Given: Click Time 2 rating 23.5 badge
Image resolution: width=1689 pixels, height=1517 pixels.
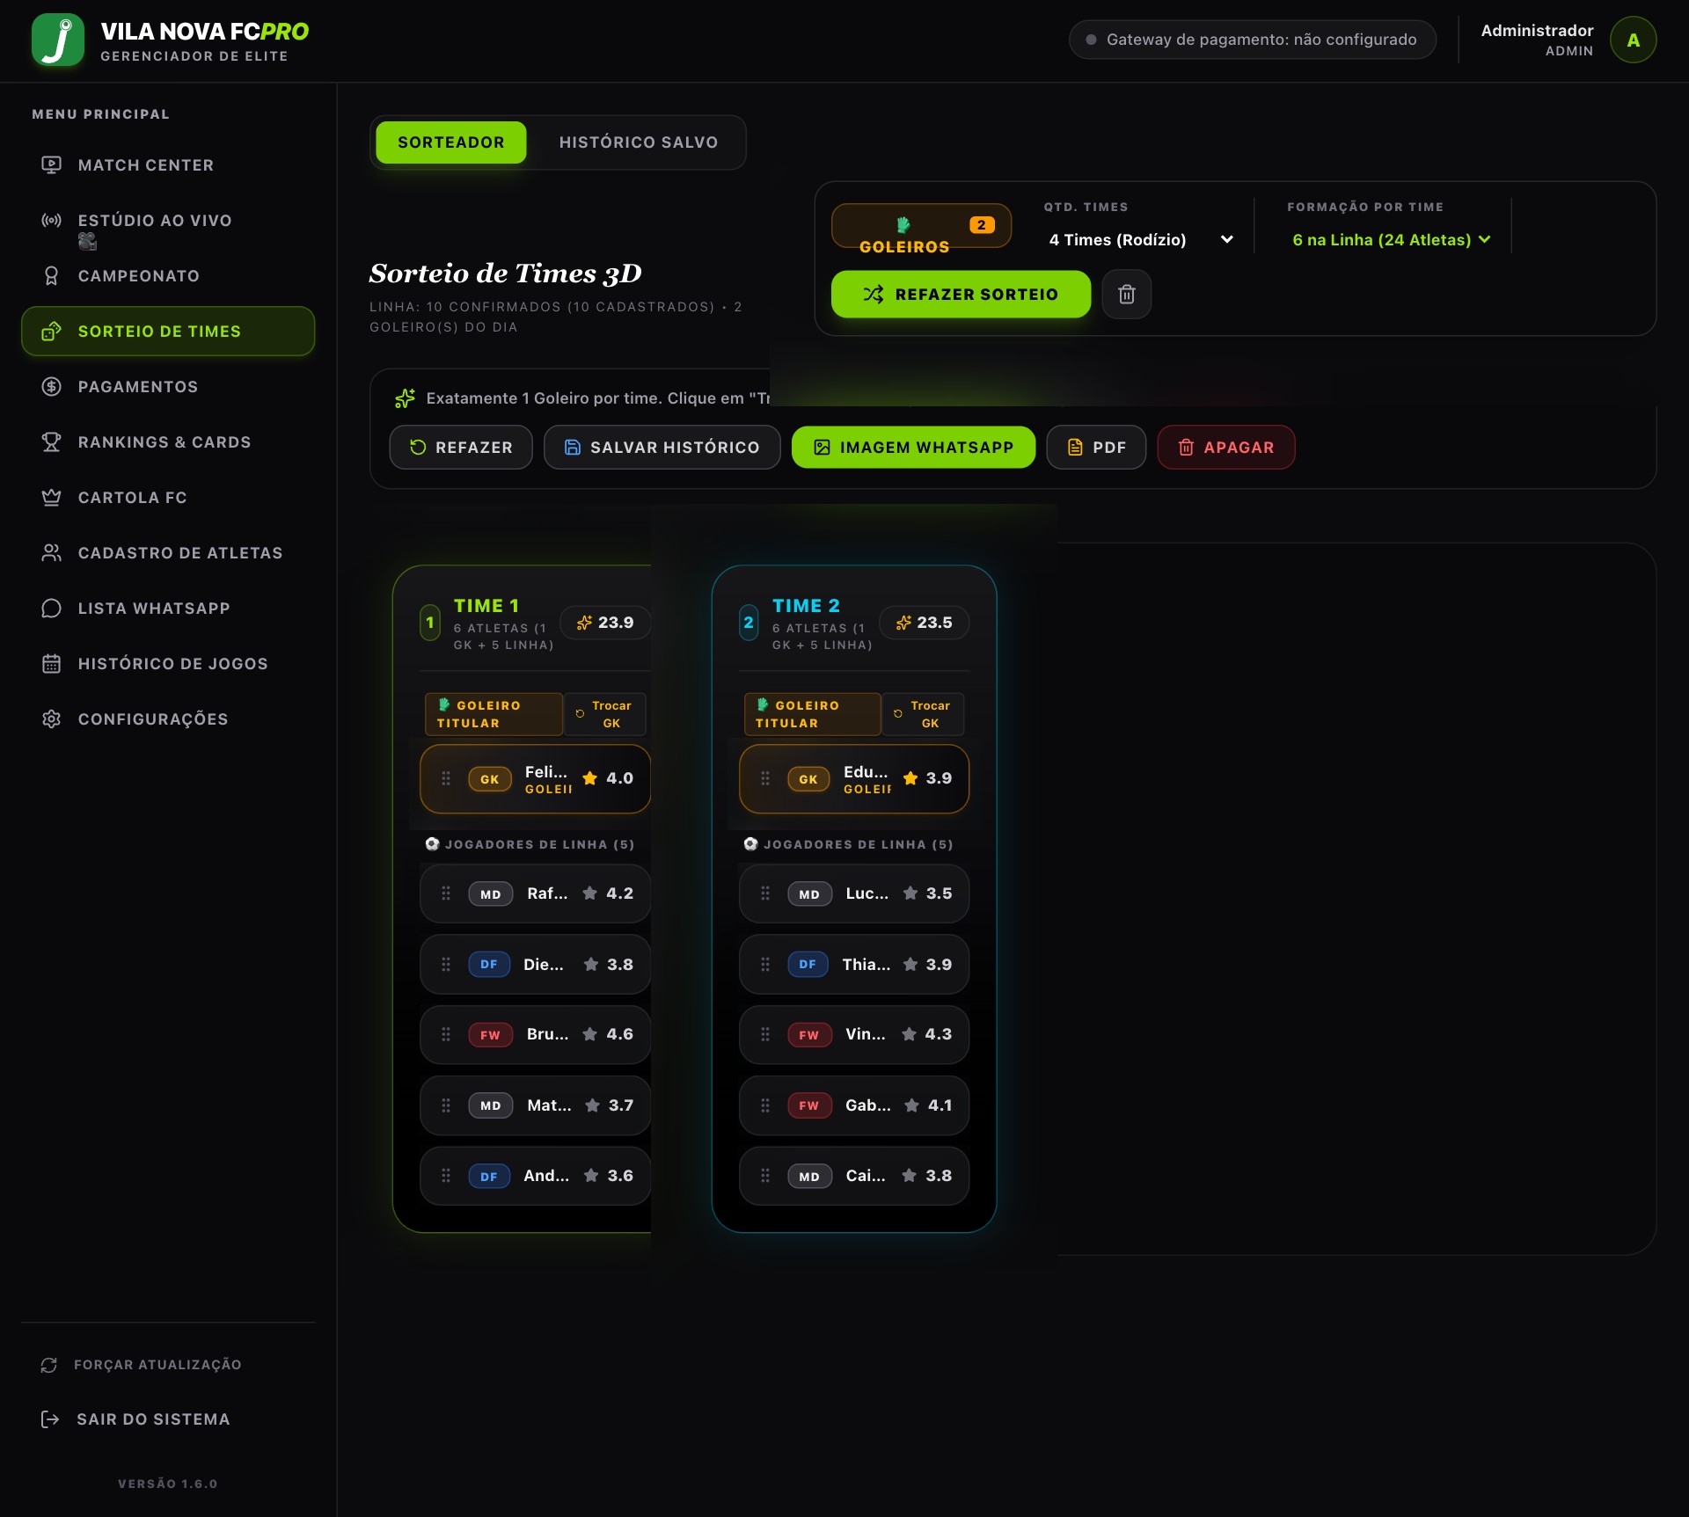Looking at the screenshot, I should pos(924,623).
